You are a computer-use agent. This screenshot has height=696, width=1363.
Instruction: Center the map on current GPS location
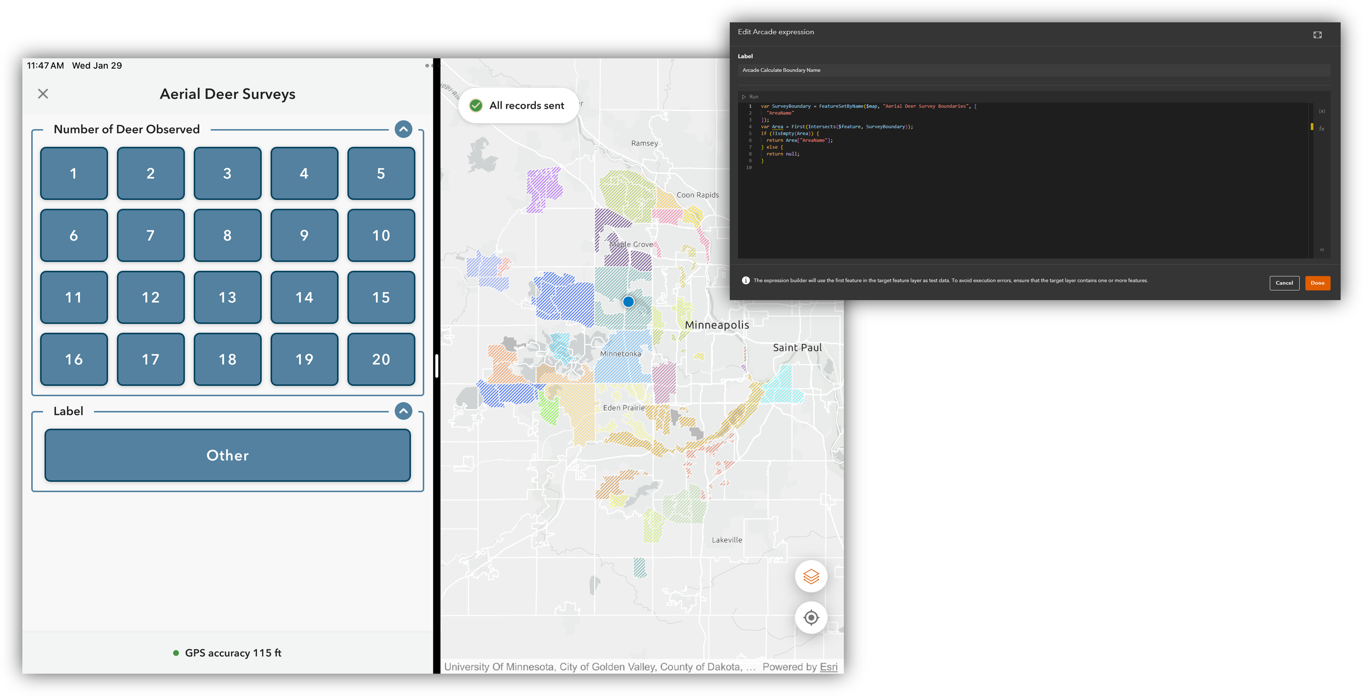[810, 617]
